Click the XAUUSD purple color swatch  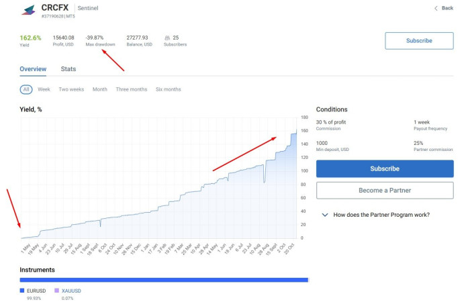(56, 291)
